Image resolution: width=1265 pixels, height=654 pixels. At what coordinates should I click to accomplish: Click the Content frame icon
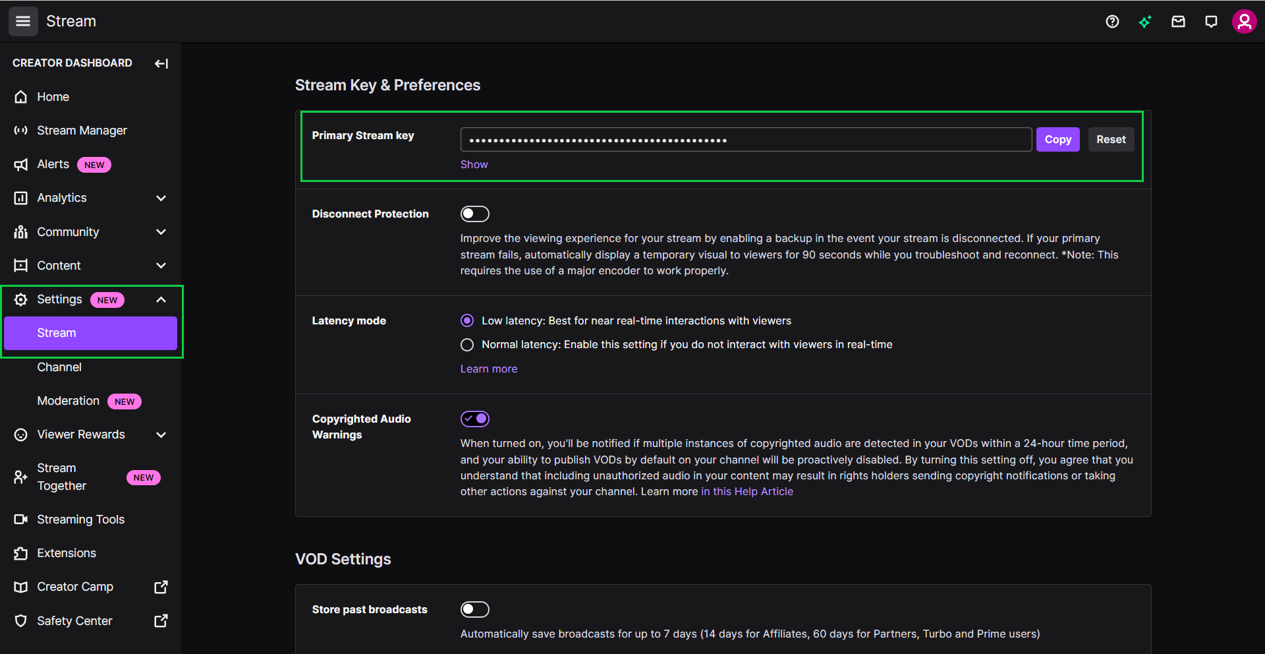pyautogui.click(x=21, y=266)
